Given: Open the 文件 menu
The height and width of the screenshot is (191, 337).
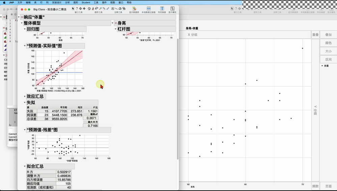Looking at the screenshot, I should click(20, 3).
